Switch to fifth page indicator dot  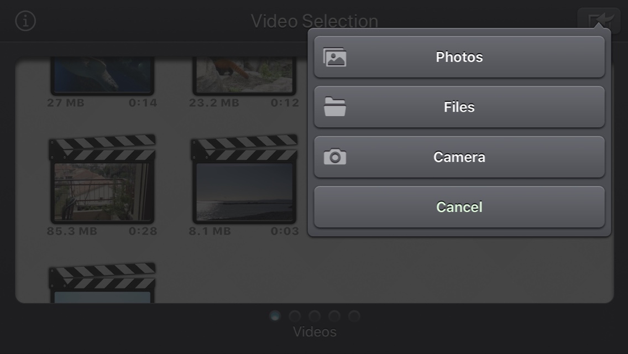[x=354, y=316]
